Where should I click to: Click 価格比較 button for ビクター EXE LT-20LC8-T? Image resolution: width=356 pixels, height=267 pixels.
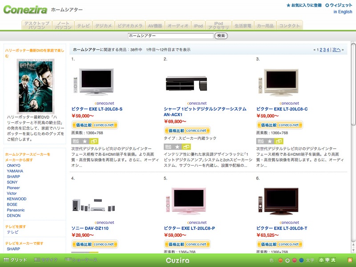pyautogui.click(x=280, y=244)
